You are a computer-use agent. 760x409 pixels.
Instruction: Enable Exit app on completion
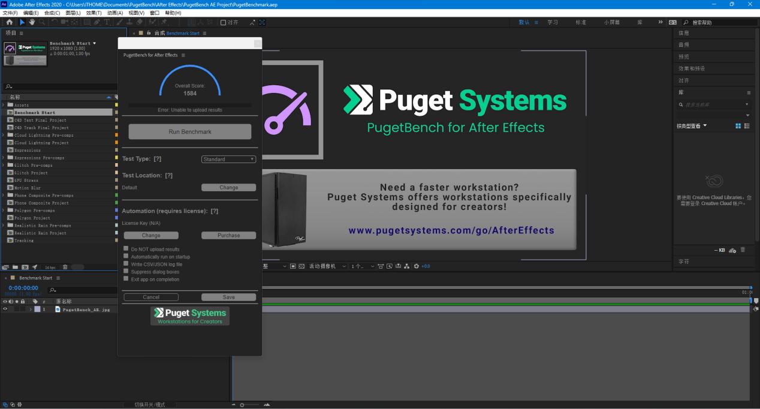tap(125, 279)
